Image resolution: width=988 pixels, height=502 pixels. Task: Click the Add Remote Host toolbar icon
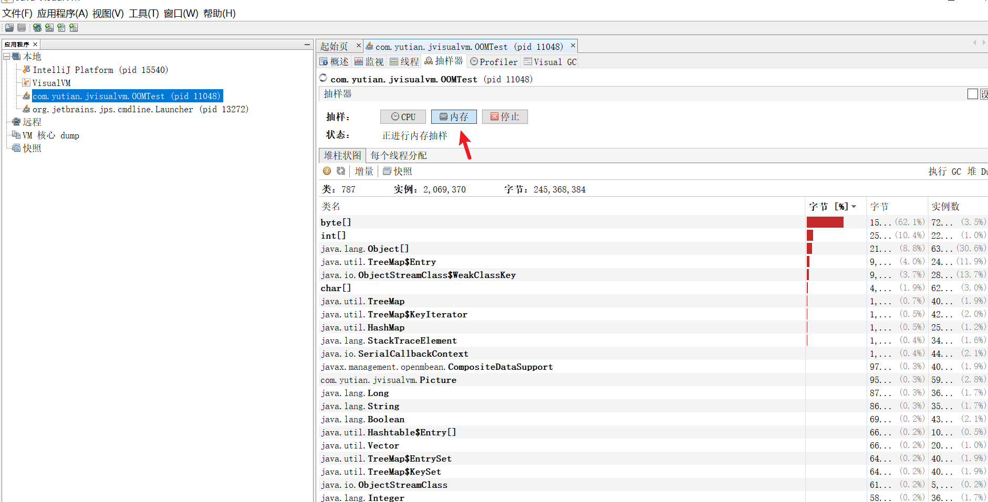[x=37, y=28]
